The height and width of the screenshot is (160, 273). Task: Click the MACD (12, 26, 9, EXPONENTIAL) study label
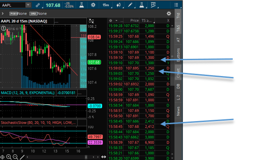tap(28, 93)
